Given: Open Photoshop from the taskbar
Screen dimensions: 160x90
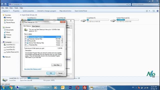Looking at the screenshot, I should coord(70,87).
